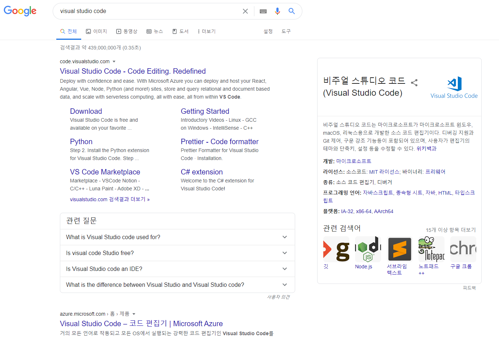Switch to the 이미지 tab
The width and height of the screenshot is (499, 337).
pos(96,31)
